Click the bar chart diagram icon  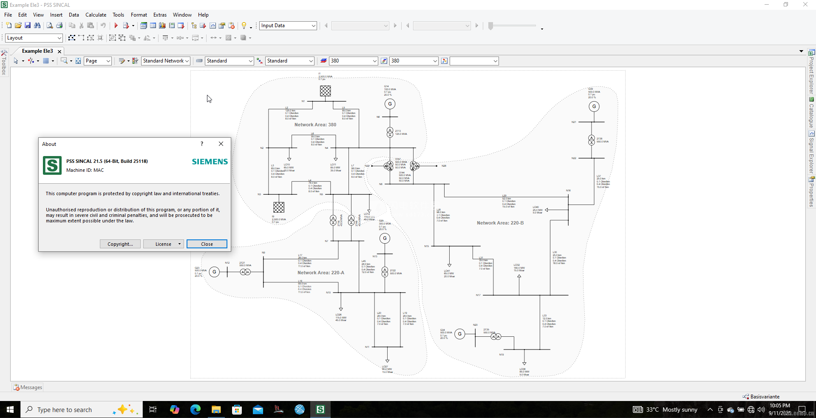click(162, 26)
